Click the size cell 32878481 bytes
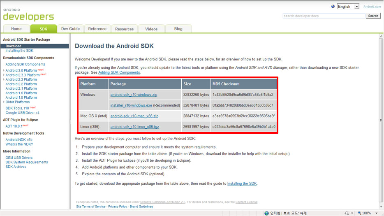Image resolution: width=384 pixels, height=216 pixels. [196, 105]
